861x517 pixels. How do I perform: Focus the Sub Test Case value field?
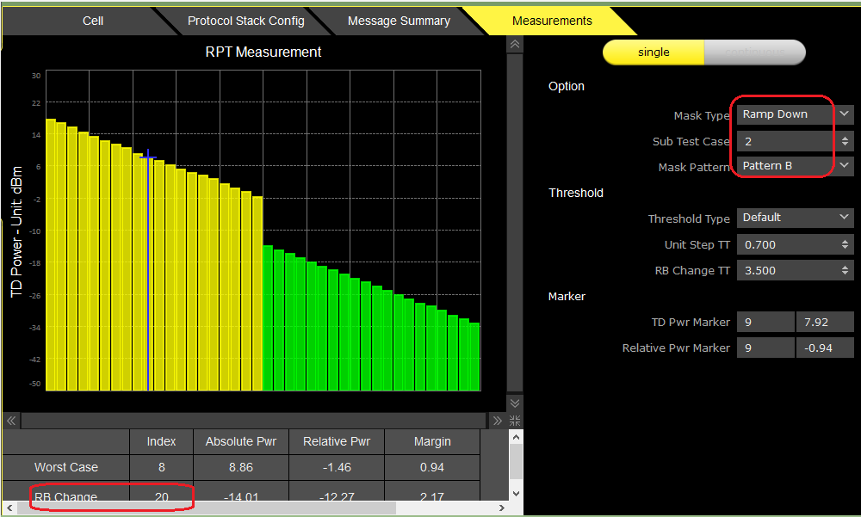tap(787, 141)
